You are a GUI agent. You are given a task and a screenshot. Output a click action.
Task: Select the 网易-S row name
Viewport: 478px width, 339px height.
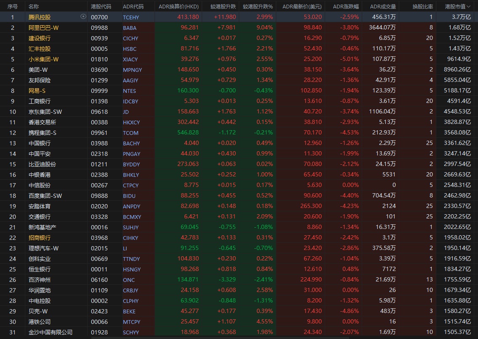tap(37, 91)
